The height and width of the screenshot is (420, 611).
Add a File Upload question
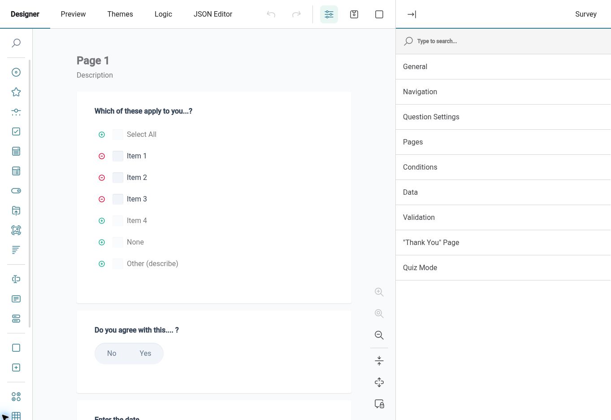pos(16,210)
